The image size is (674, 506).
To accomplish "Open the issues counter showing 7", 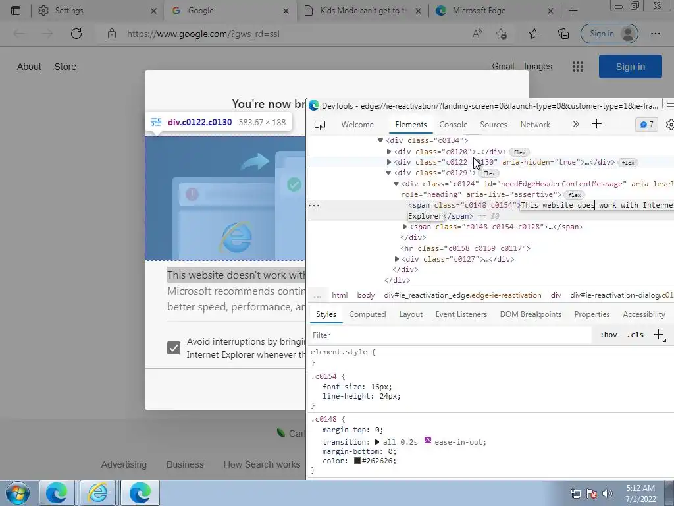I will [x=646, y=125].
